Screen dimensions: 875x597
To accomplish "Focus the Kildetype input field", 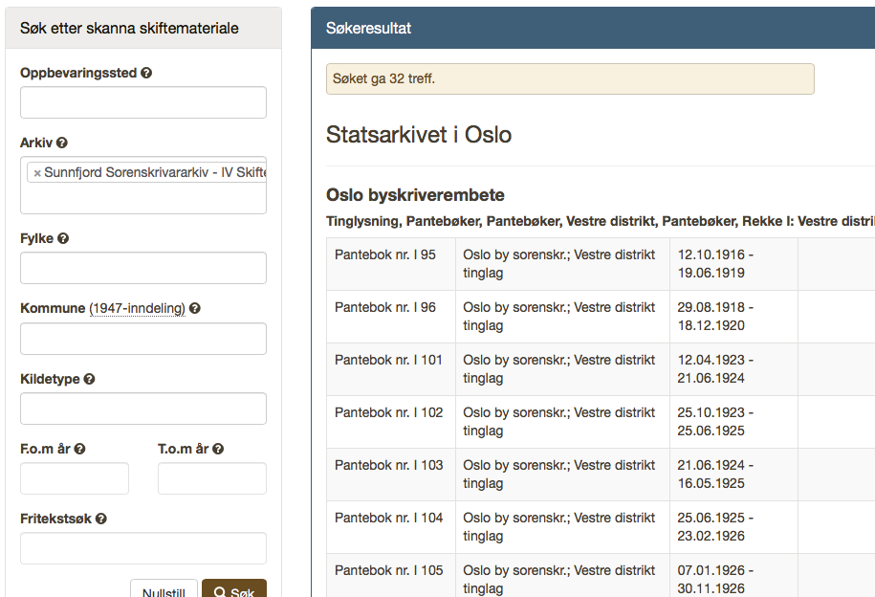I will pos(143,409).
